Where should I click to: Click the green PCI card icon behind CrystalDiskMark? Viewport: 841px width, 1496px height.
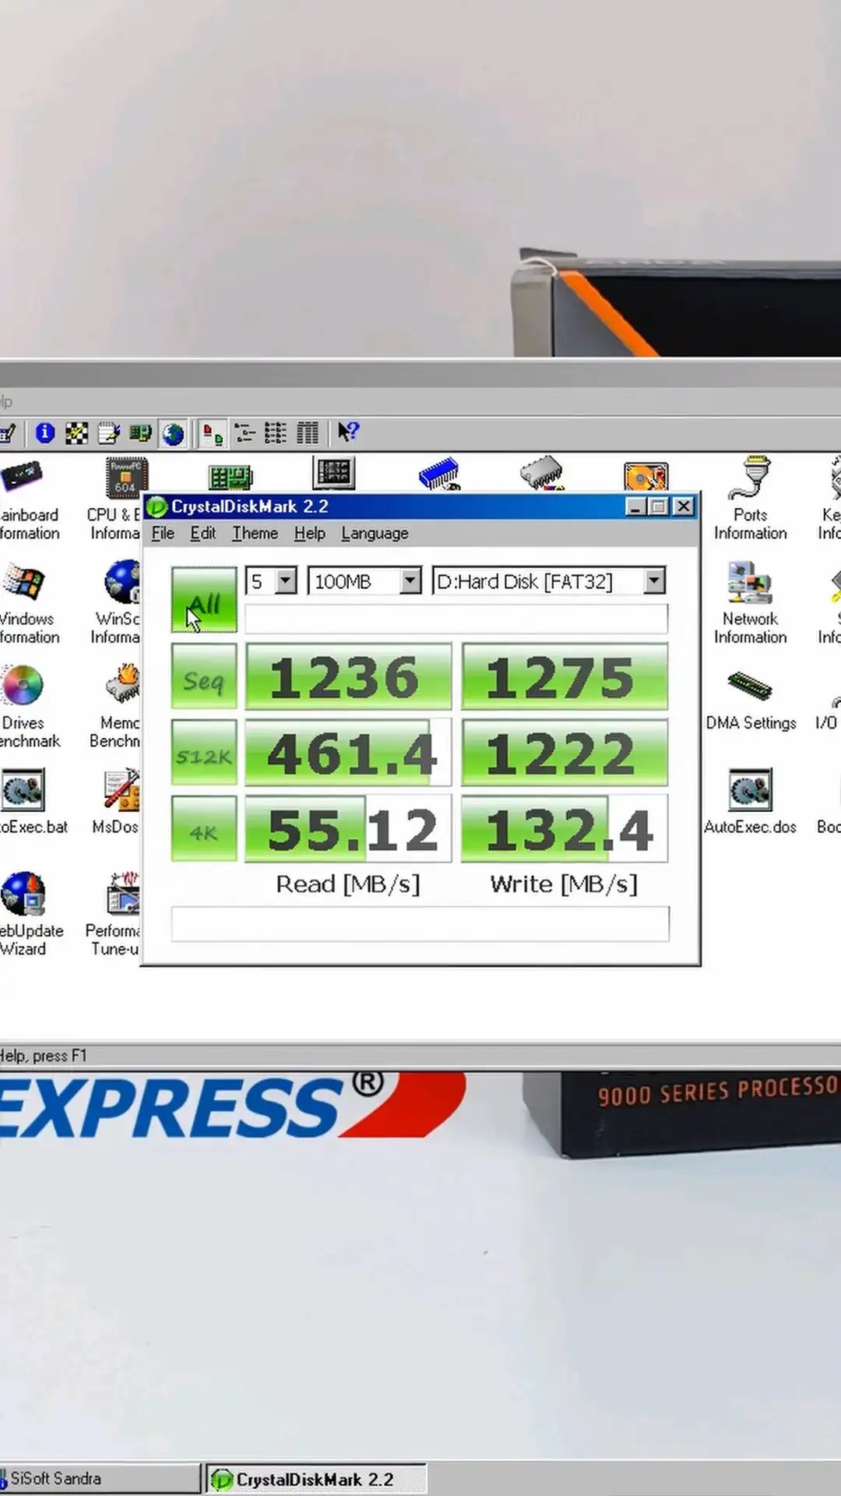(x=230, y=476)
